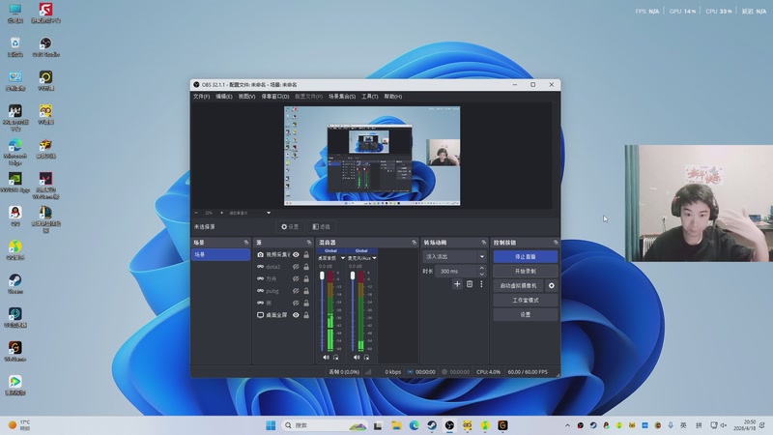Click the 开始录制 start recording button
The image size is (773, 435).
click(x=526, y=271)
